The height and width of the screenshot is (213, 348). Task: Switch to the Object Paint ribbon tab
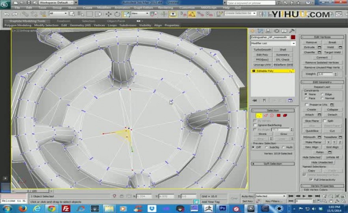pos(116,21)
